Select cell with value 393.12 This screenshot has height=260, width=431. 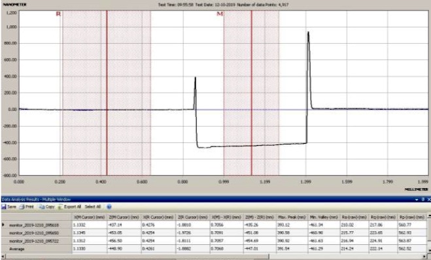[x=292, y=225]
